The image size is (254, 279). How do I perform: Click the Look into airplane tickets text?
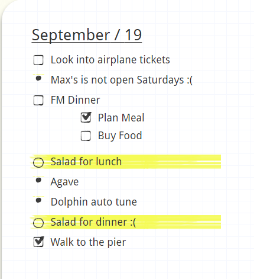(110, 60)
